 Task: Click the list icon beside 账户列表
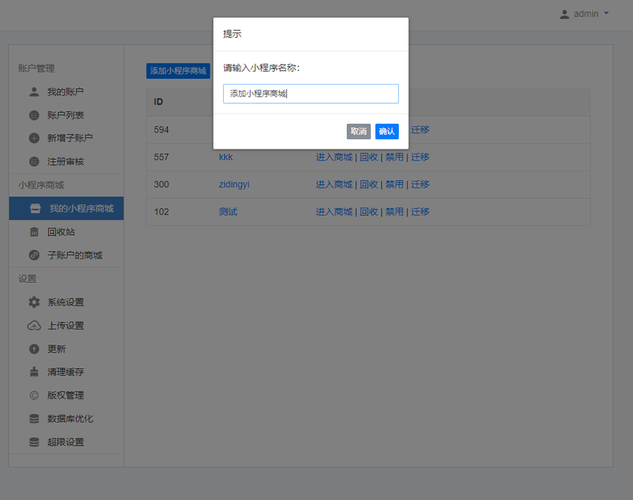point(34,115)
